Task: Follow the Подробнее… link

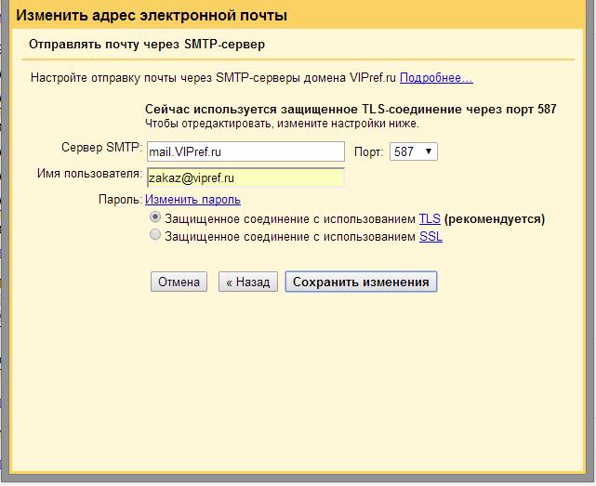Action: point(436,78)
